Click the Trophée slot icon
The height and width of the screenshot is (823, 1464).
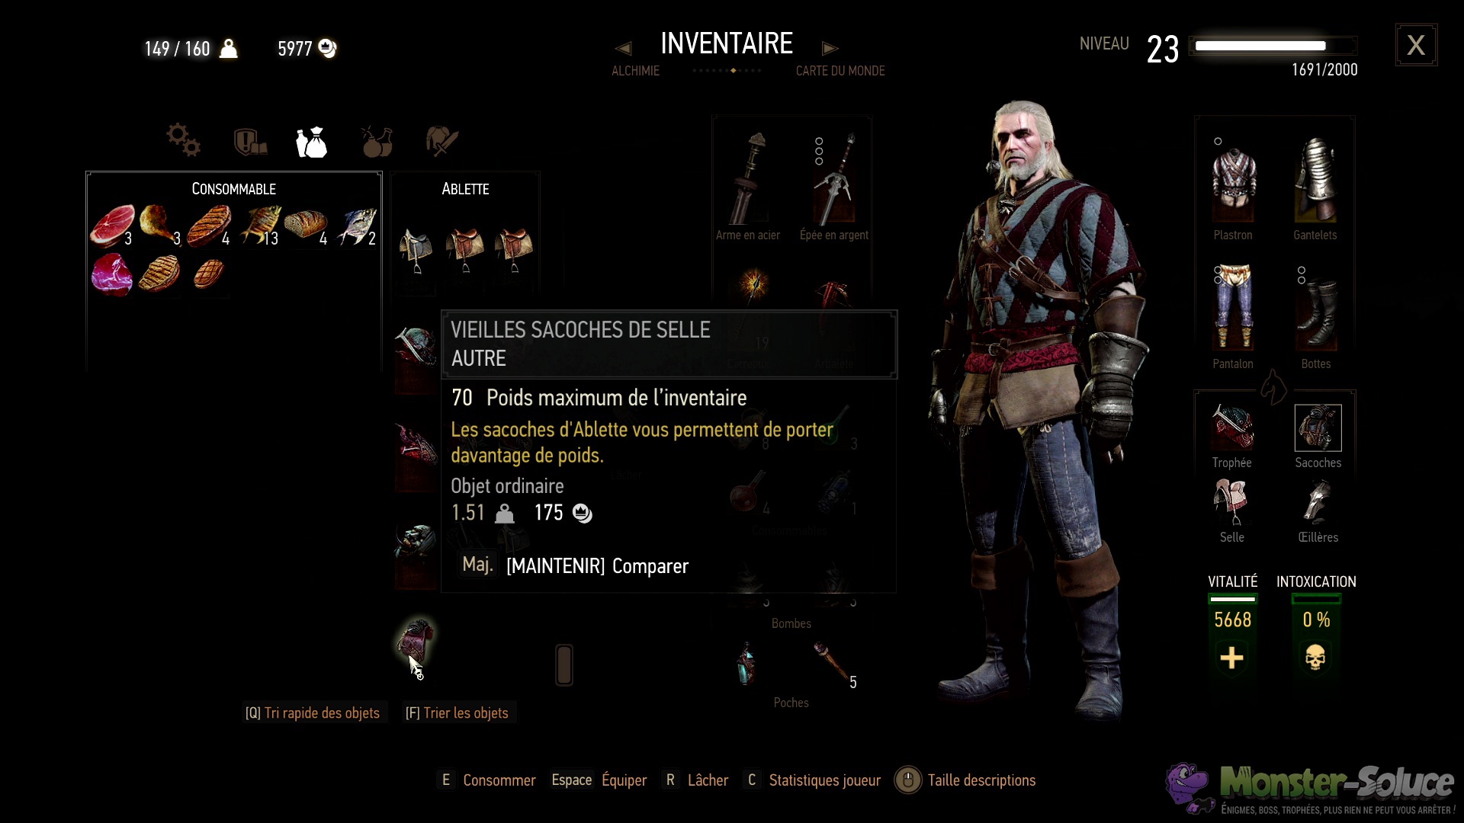(1232, 428)
